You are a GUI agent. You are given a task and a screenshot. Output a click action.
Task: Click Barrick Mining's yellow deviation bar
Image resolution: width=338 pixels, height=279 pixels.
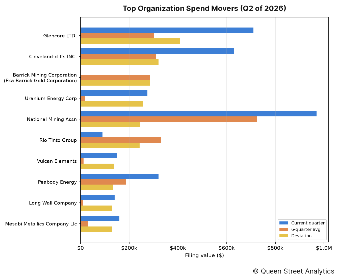[115, 83]
